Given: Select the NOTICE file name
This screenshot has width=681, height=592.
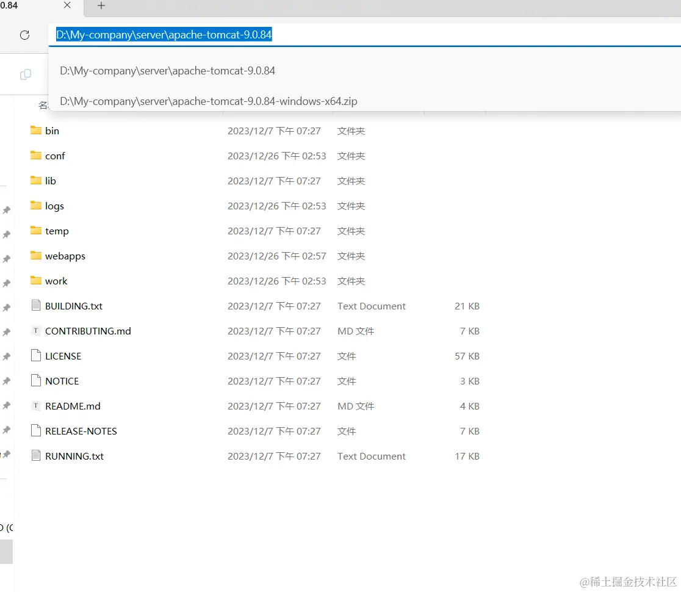Looking at the screenshot, I should coord(62,381).
